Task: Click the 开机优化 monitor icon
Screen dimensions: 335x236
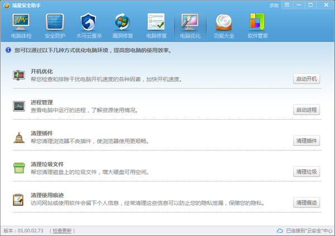Action: (x=19, y=75)
